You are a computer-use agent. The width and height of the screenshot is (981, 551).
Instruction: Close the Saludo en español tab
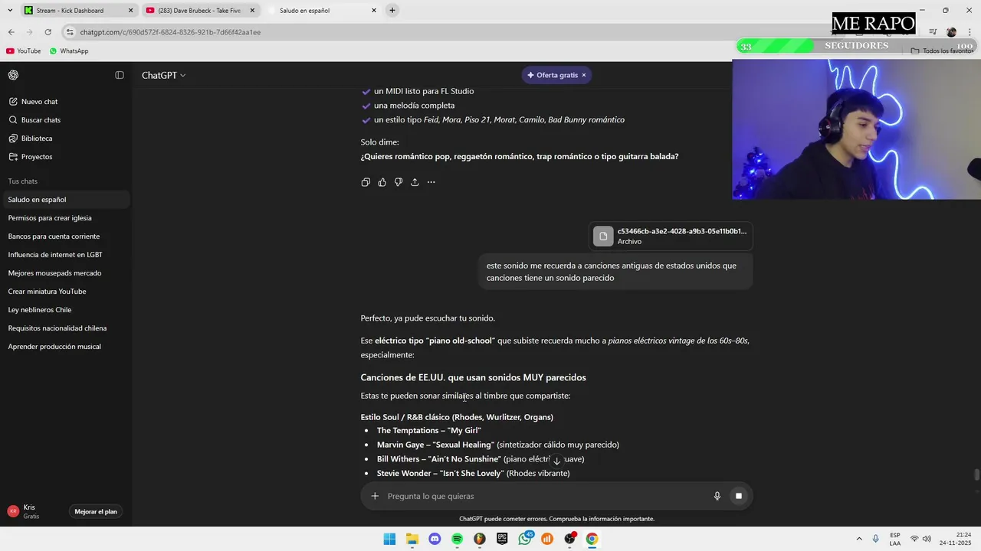click(x=374, y=11)
